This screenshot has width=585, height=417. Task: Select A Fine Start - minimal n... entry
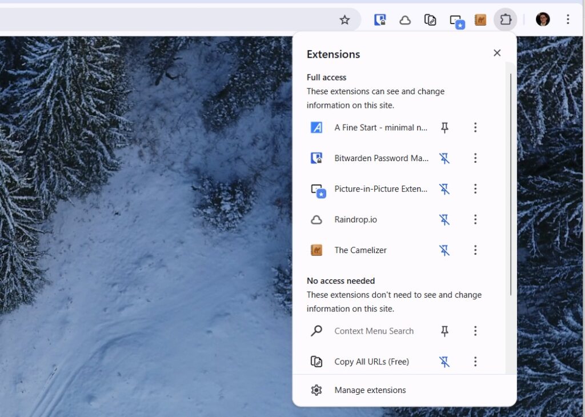380,127
